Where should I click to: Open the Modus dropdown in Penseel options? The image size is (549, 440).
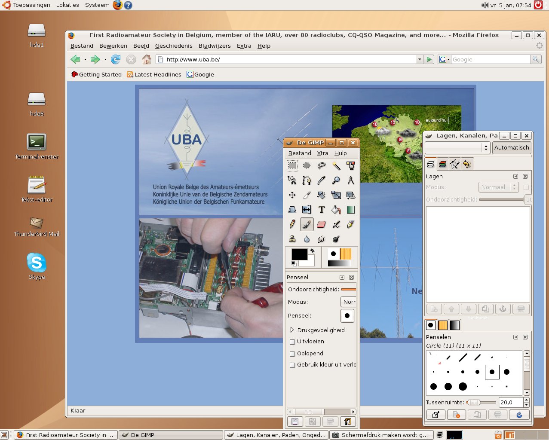(349, 302)
